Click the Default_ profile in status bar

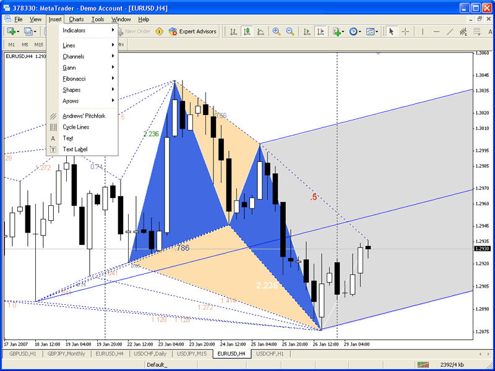click(x=157, y=365)
